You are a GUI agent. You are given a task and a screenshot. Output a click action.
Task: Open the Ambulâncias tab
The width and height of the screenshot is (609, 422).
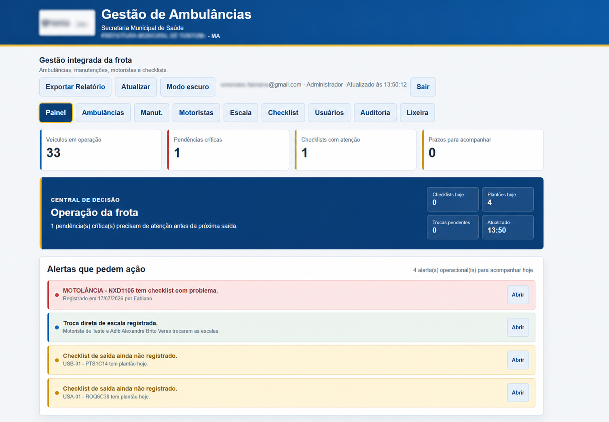tap(103, 113)
